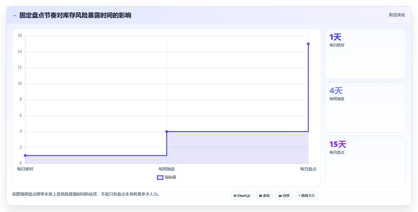Open the 15天 每月盘点 card
This screenshot has height=212, width=418.
(365, 161)
